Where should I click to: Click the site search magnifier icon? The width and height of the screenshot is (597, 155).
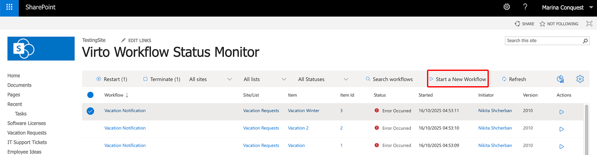(x=585, y=41)
